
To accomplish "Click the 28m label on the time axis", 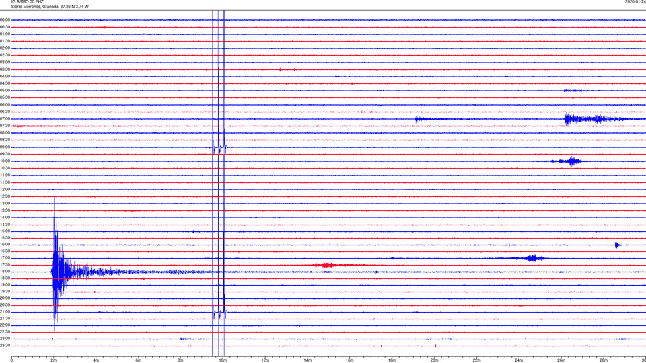I will (604, 360).
